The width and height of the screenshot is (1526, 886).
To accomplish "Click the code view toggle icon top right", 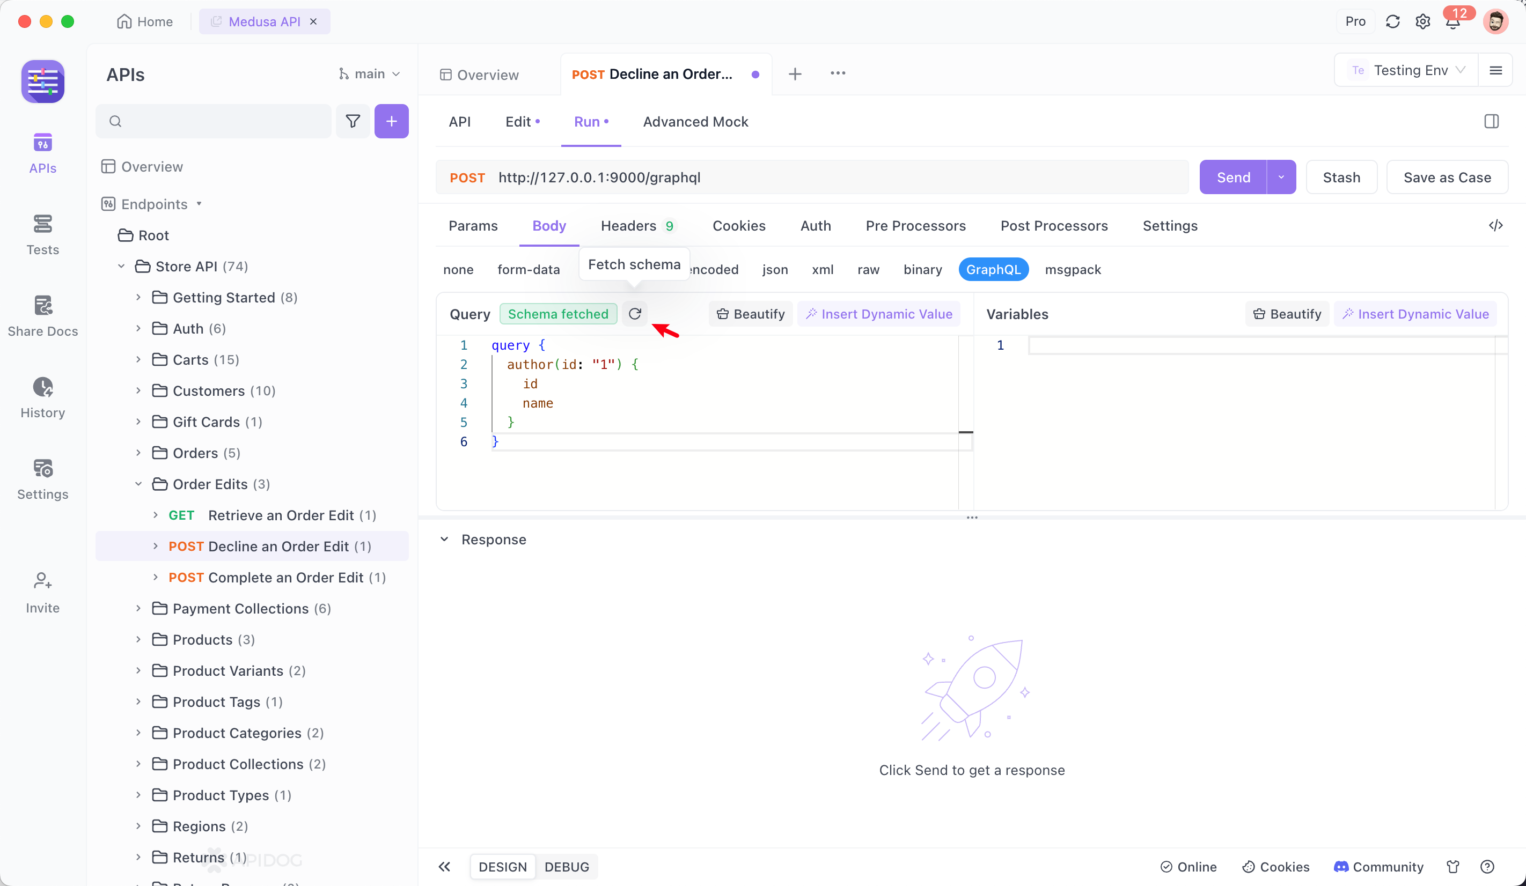I will [x=1496, y=225].
